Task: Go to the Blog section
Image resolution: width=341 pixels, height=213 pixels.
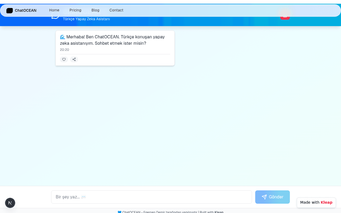Action: click(x=95, y=10)
